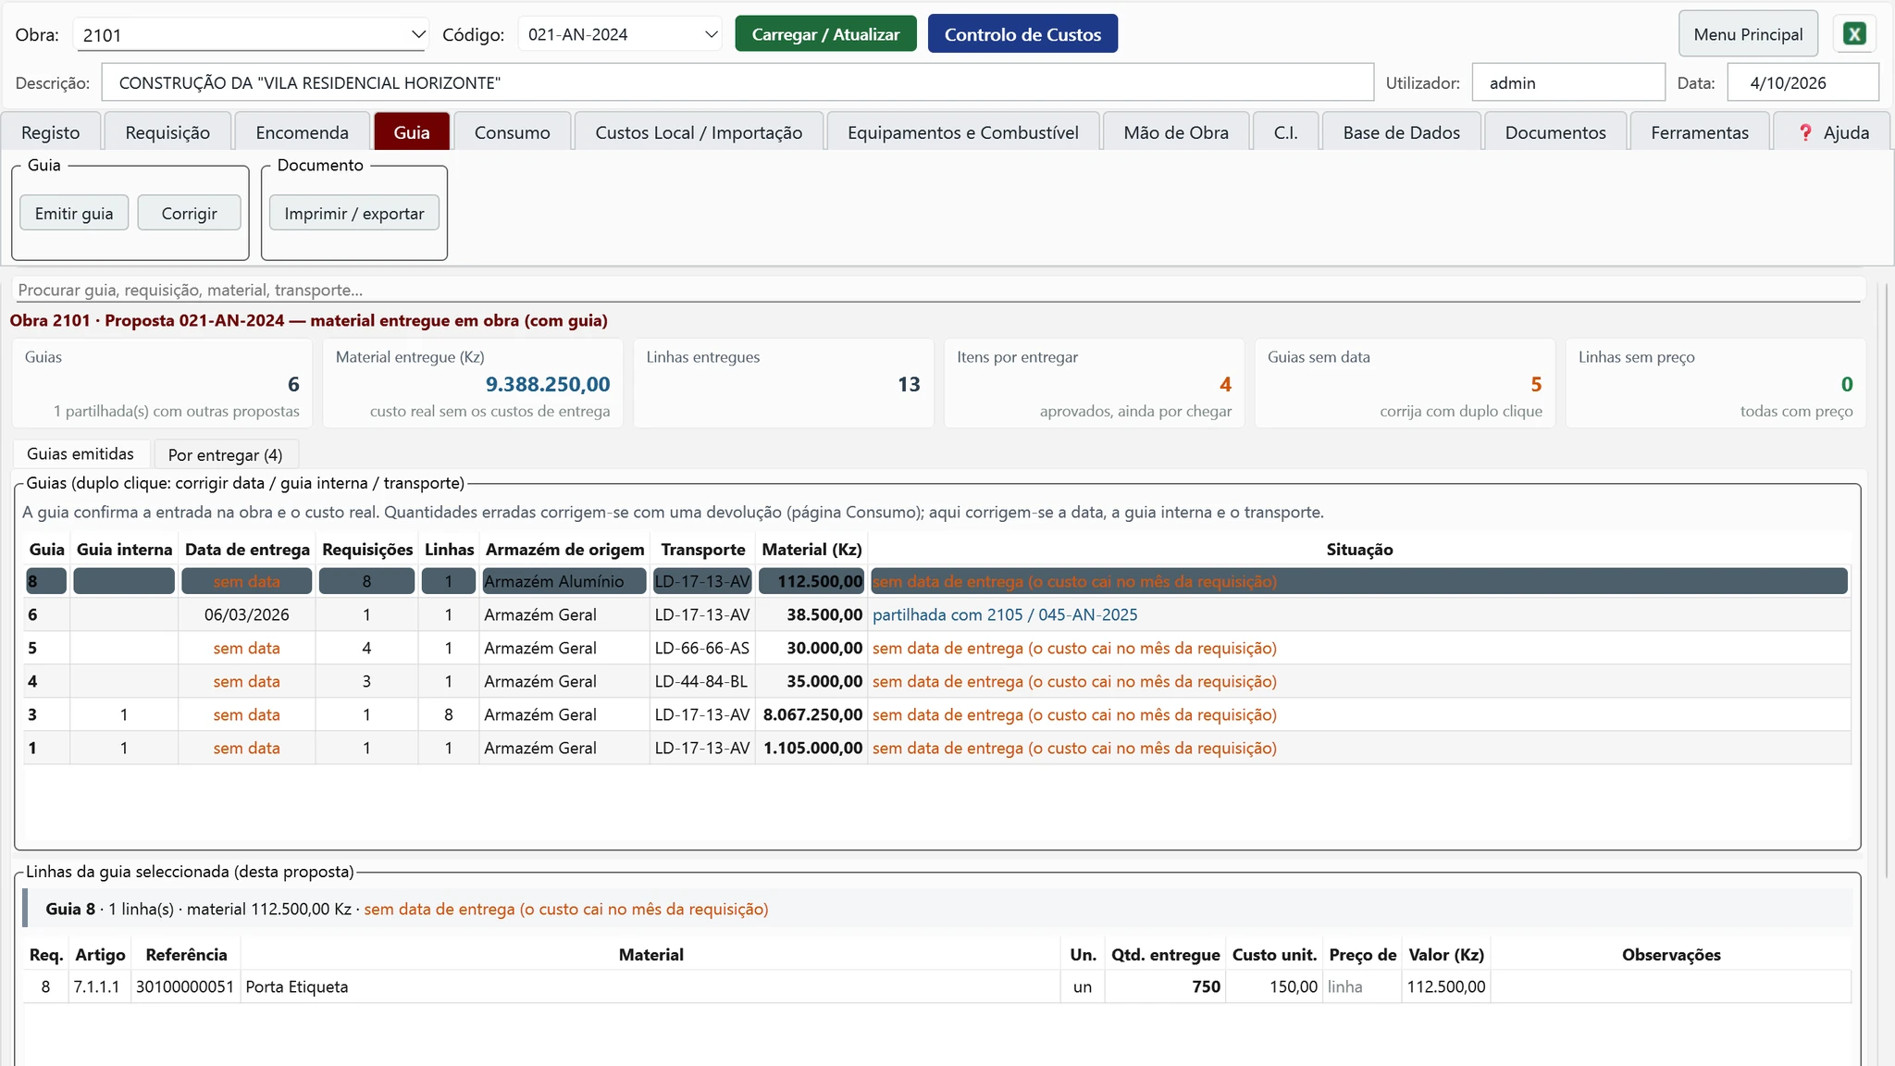This screenshot has height=1066, width=1895.
Task: Click the Armazém Alumínio cell
Action: (564, 581)
